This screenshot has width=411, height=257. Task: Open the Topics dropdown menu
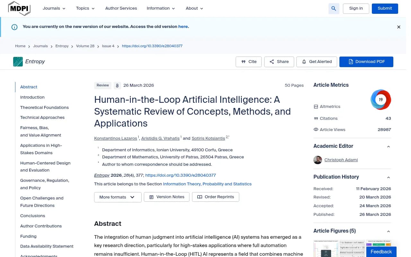point(85,8)
